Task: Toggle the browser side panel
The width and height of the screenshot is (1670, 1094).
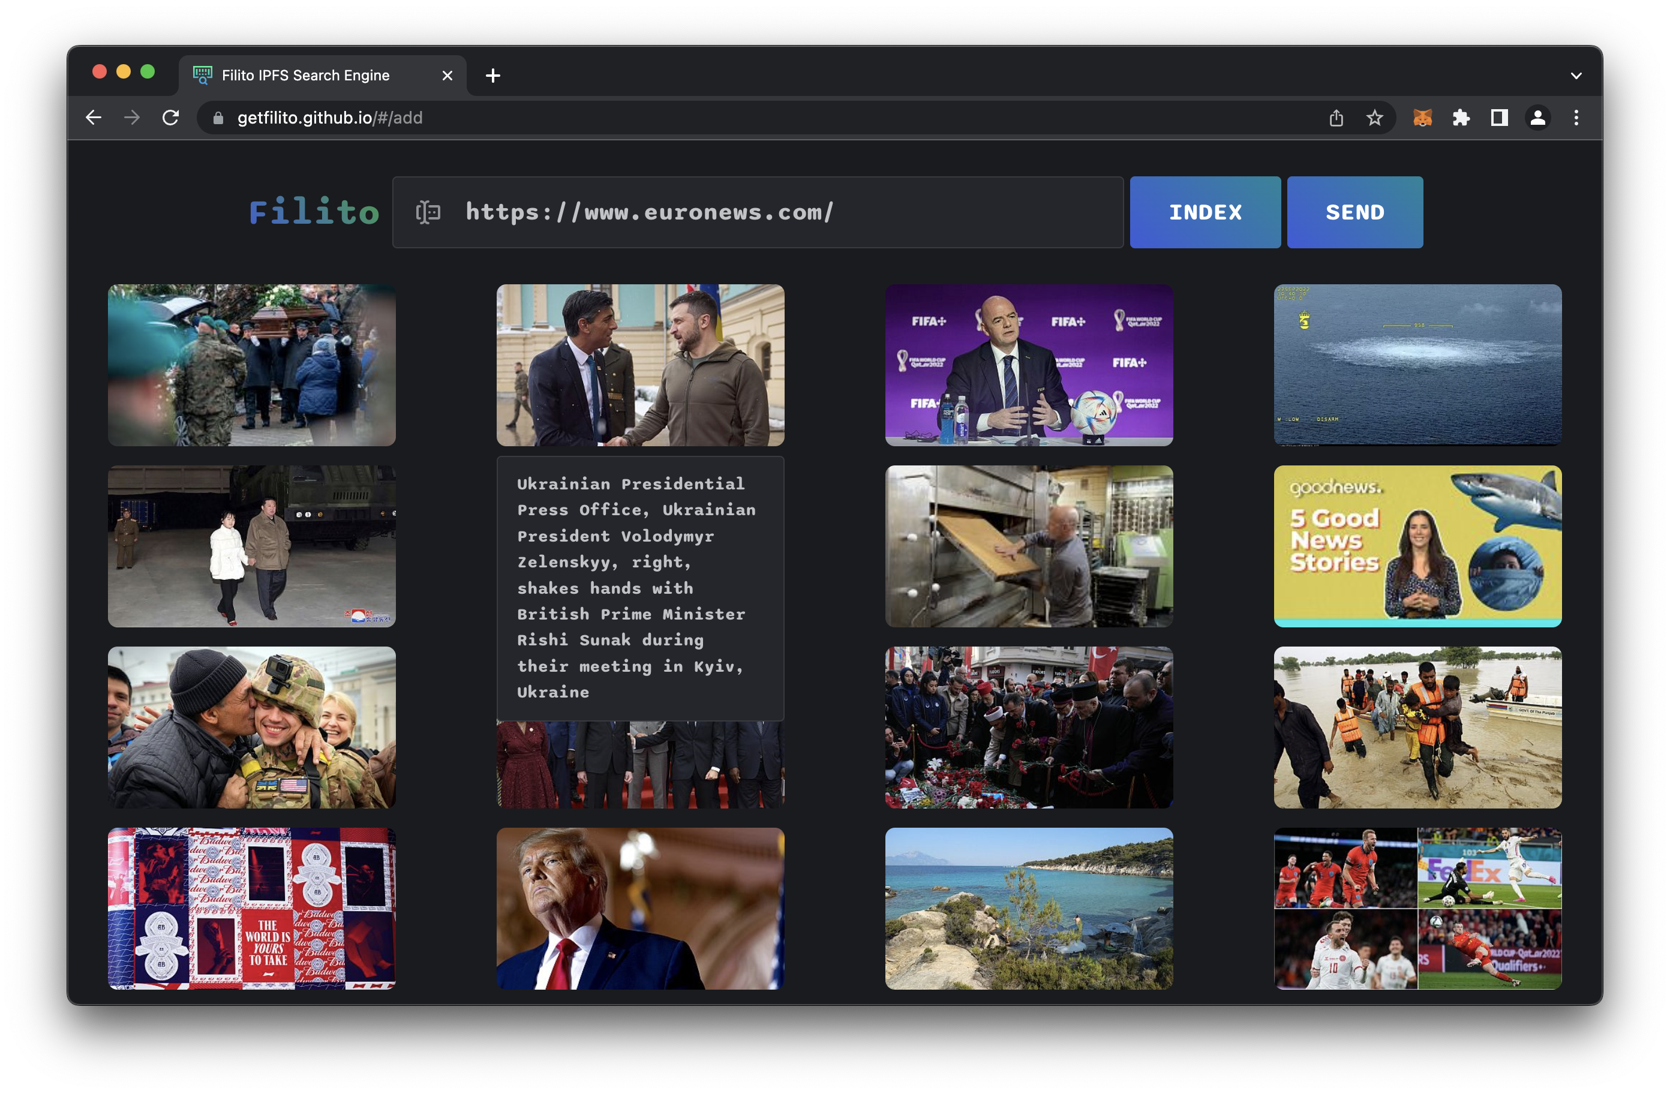Action: (1500, 118)
